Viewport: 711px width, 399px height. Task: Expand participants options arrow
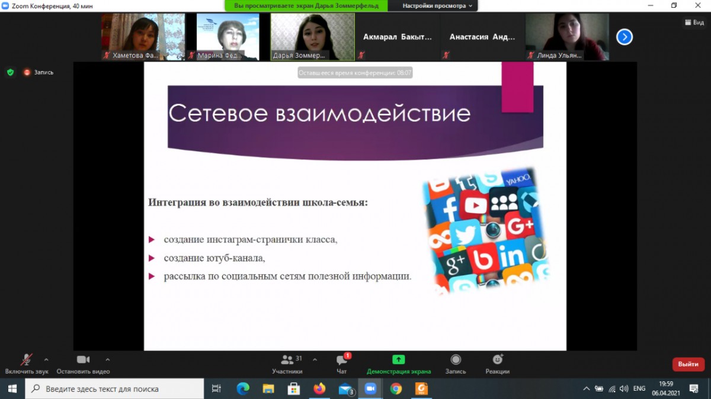[x=314, y=359]
